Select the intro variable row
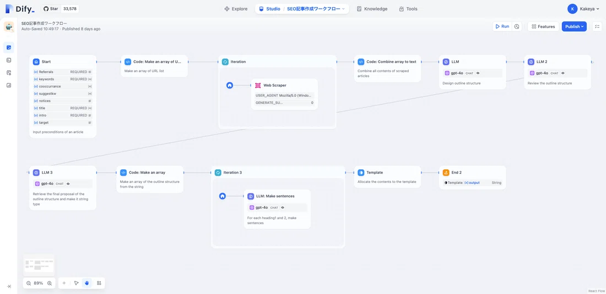The height and width of the screenshot is (294, 606). click(63, 115)
